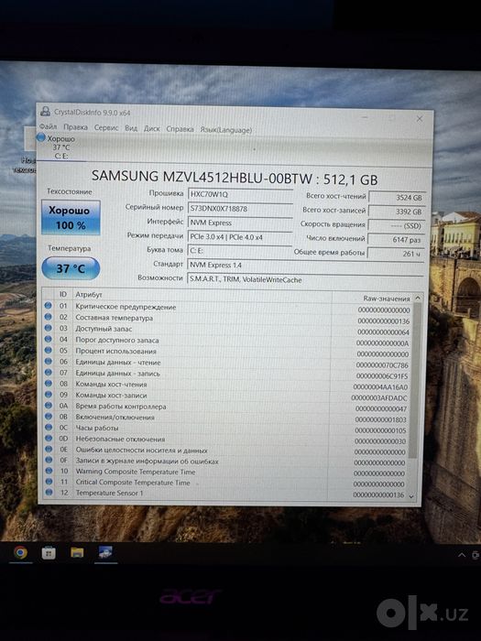This screenshot has height=641, width=481.
Task: Click status icon for Critical Composite Temperature Time
Action: [49, 481]
